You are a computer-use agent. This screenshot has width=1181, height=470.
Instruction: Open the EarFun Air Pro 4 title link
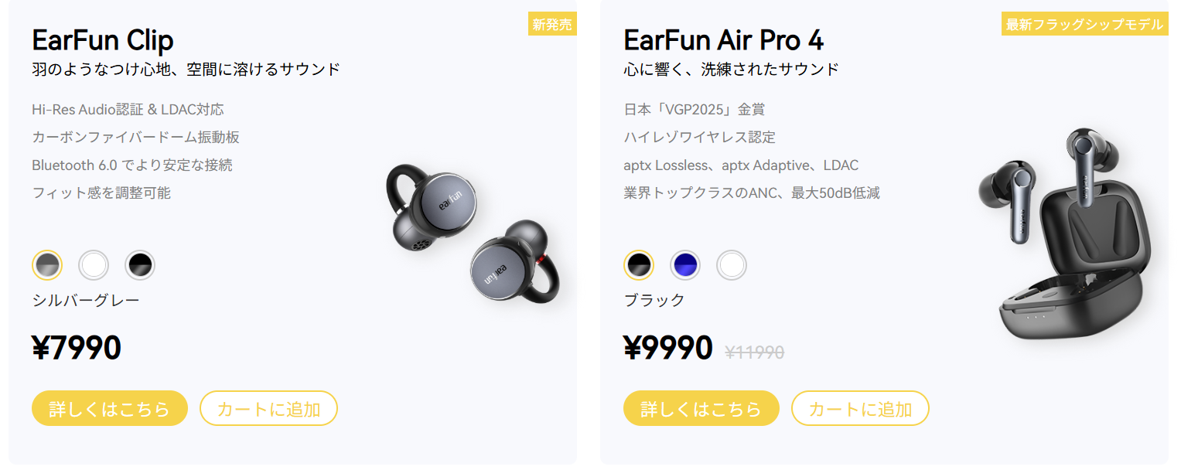723,40
